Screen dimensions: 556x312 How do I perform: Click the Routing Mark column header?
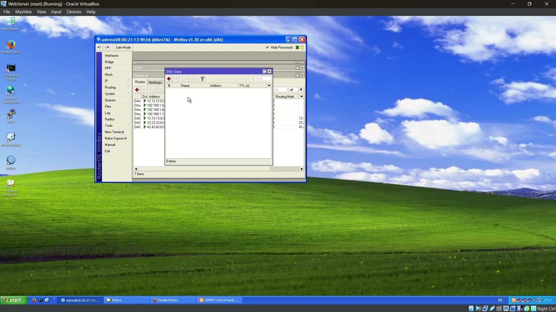click(286, 97)
